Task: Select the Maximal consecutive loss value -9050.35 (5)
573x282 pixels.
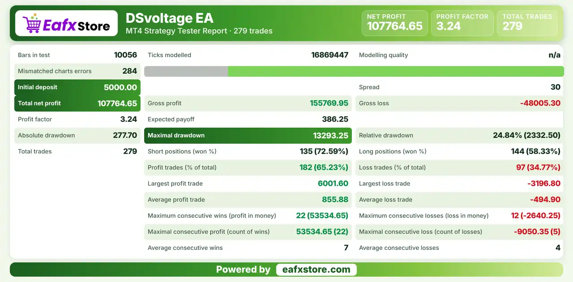Action: 537,232
